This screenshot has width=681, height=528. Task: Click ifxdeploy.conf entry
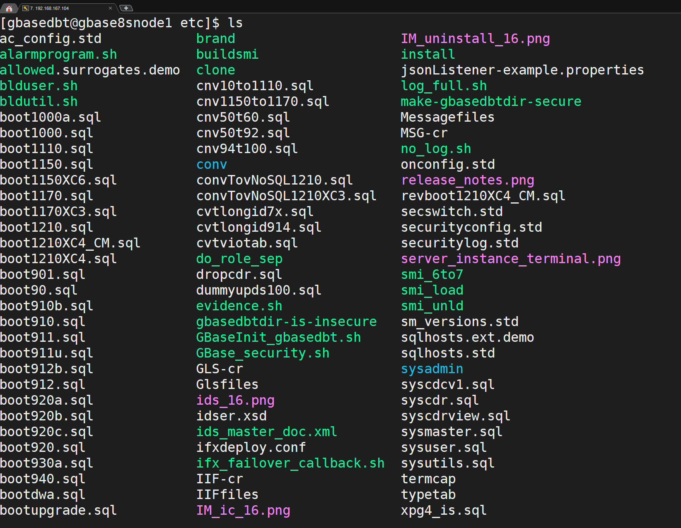[251, 448]
